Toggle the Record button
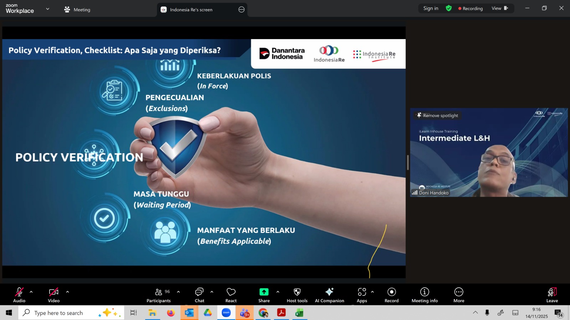 coord(391,295)
